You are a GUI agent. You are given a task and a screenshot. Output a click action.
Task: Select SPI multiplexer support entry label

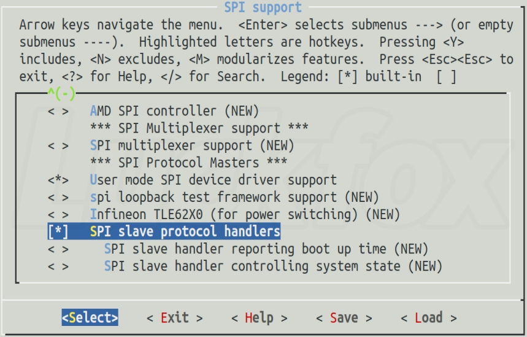192,145
